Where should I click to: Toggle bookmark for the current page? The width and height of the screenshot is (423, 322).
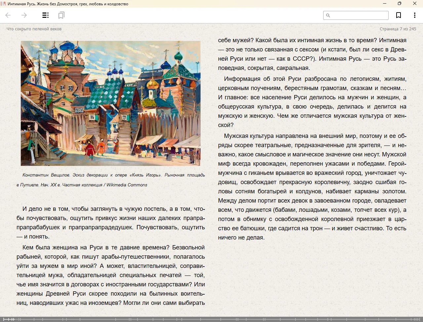tap(399, 15)
